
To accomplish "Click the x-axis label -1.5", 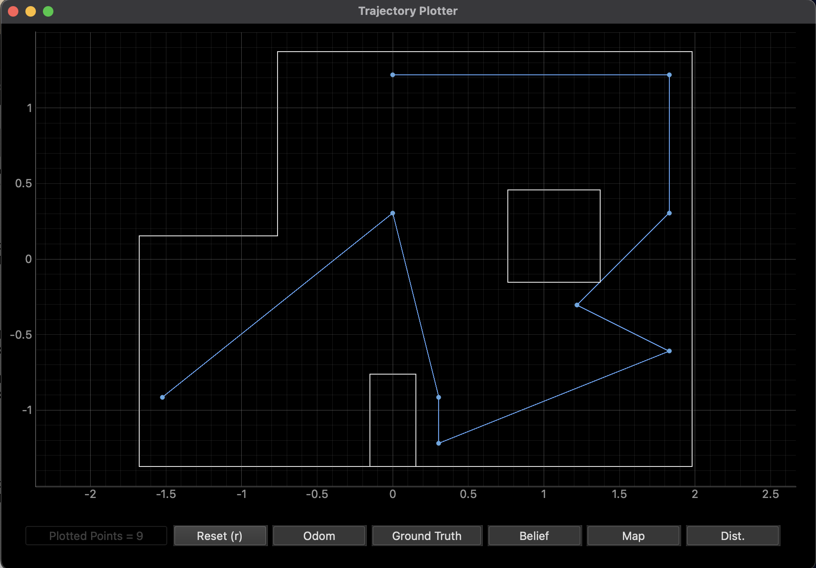I will click(x=166, y=494).
